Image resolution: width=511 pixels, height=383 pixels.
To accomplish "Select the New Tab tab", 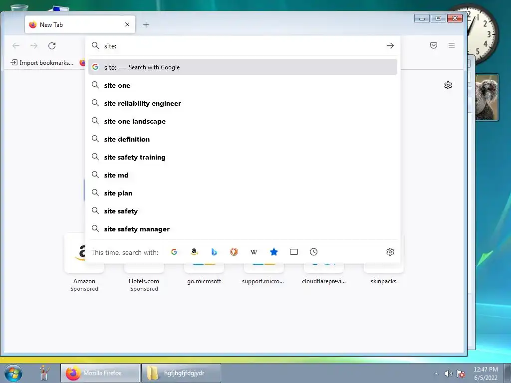I will pos(80,24).
